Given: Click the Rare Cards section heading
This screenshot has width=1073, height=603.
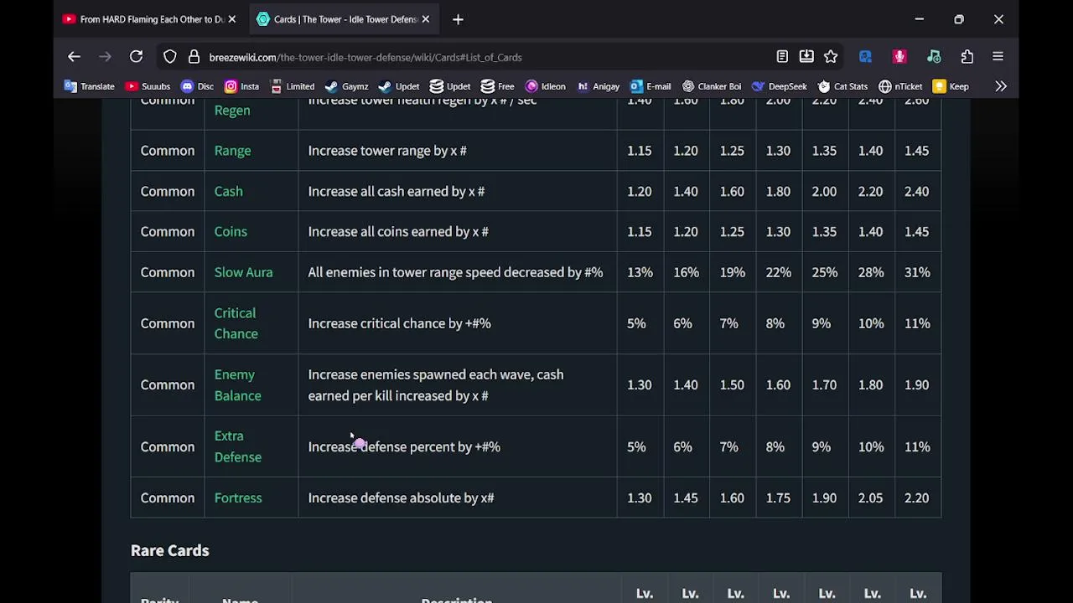Looking at the screenshot, I should click(170, 550).
